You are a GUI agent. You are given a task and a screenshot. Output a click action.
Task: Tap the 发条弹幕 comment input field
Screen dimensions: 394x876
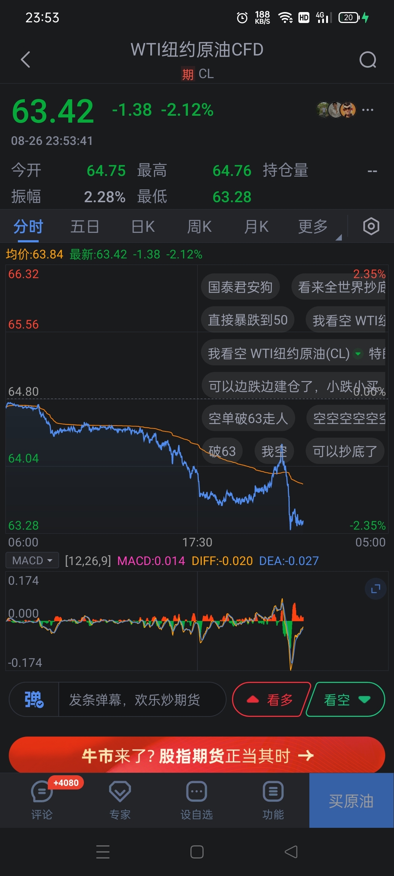pos(142,699)
